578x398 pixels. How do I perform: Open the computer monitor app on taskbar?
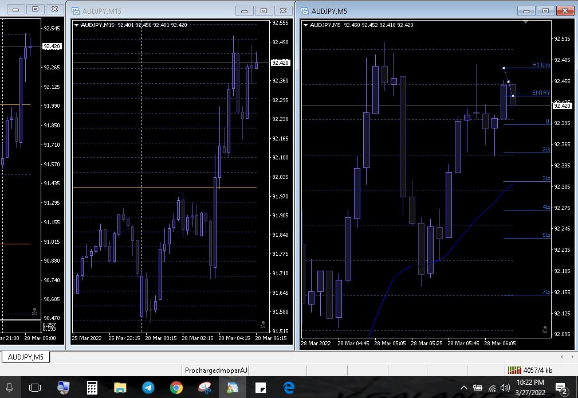[x=64, y=388]
